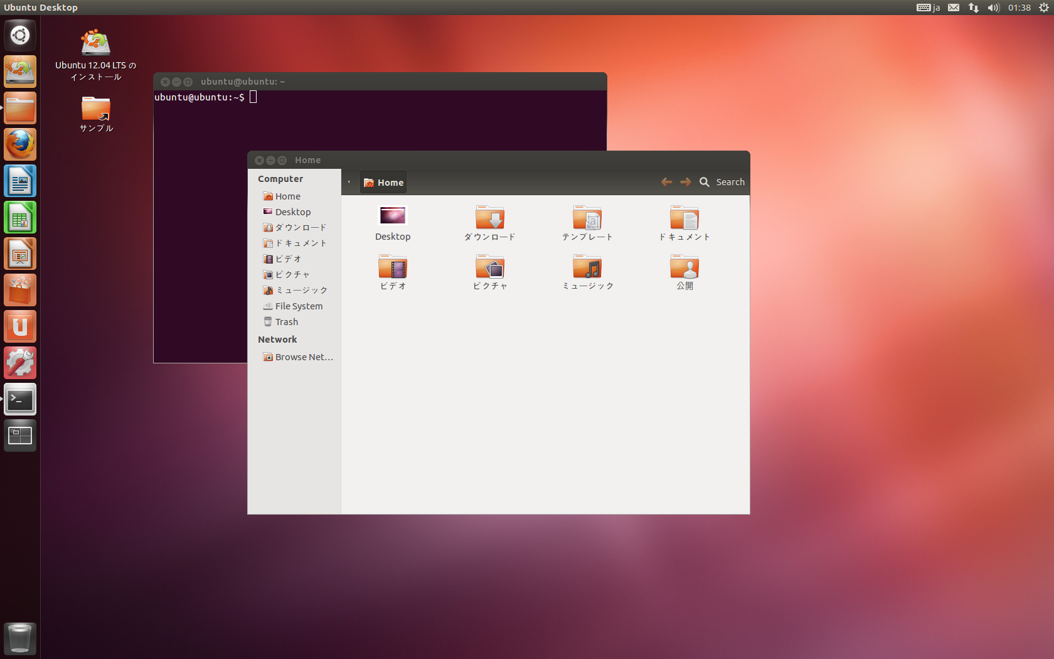This screenshot has width=1054, height=659.
Task: Switch to Terminal via launcher icon
Action: pos(20,399)
